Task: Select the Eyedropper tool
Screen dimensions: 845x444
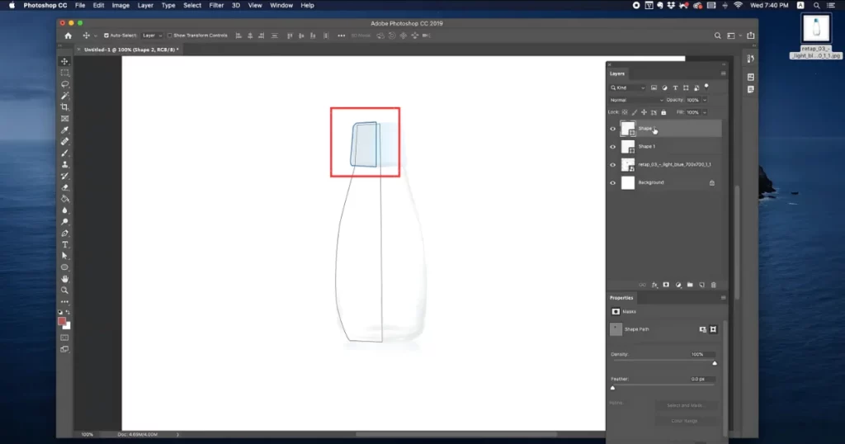Action: (64, 130)
